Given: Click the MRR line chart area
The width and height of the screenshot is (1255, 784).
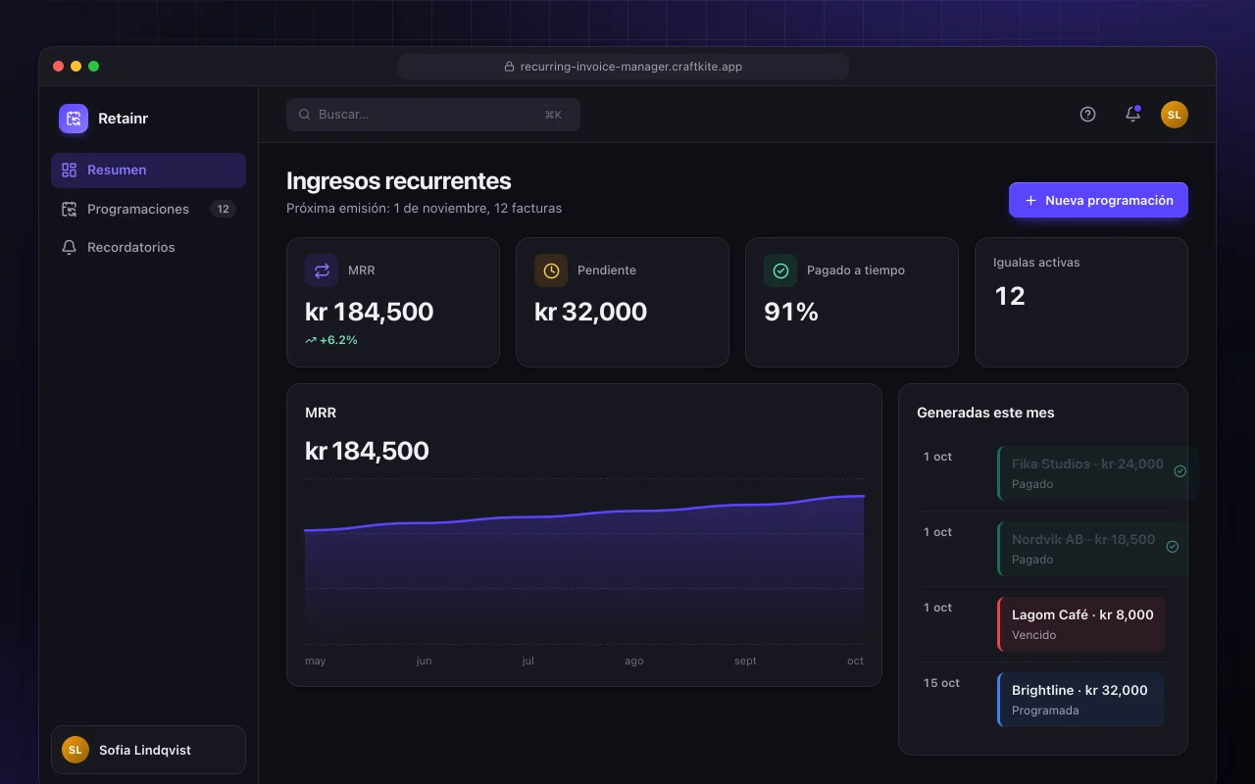Looking at the screenshot, I should pyautogui.click(x=584, y=562).
